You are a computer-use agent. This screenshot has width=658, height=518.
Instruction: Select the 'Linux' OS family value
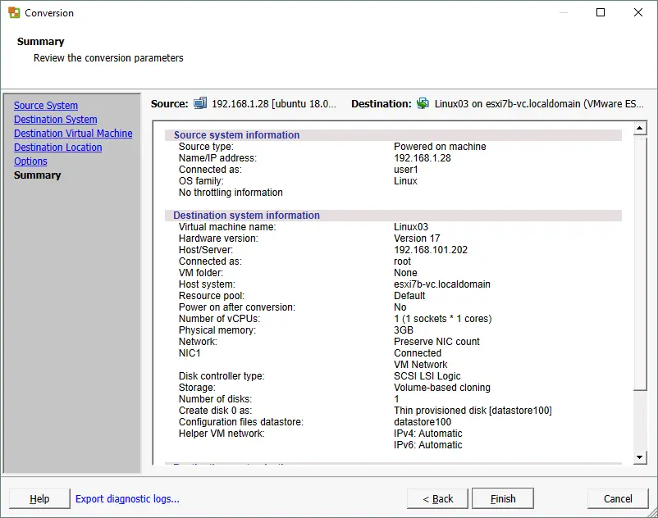pyautogui.click(x=405, y=181)
